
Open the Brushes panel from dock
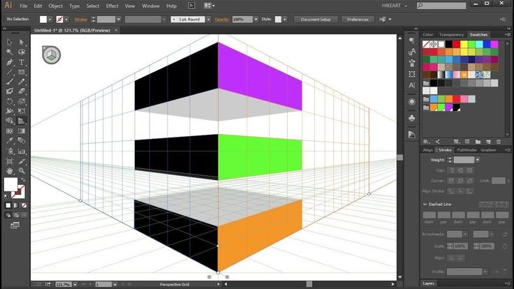412,63
